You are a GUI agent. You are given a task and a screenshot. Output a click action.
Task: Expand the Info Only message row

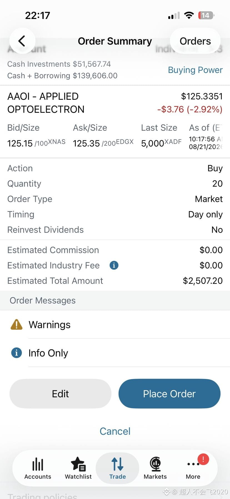pos(115,353)
